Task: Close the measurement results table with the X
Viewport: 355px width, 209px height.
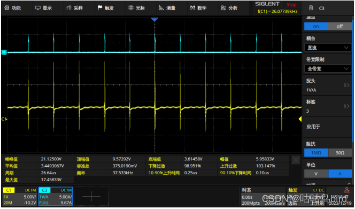Action: [x=296, y=160]
